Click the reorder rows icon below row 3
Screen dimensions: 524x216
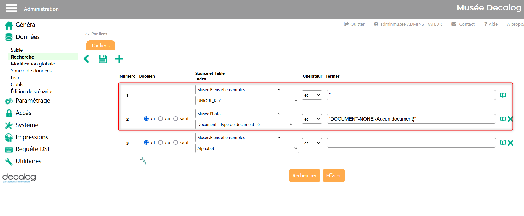(x=143, y=161)
